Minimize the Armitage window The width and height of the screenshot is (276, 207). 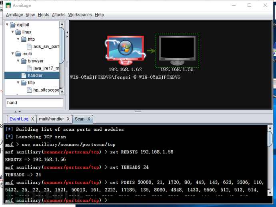pyautogui.click(x=234, y=5)
